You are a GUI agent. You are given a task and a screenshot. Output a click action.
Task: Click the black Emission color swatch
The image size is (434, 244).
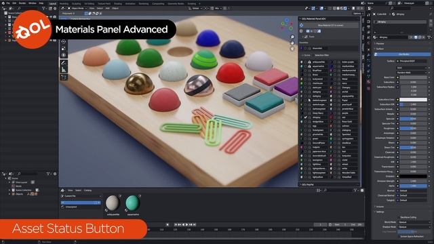click(x=413, y=176)
